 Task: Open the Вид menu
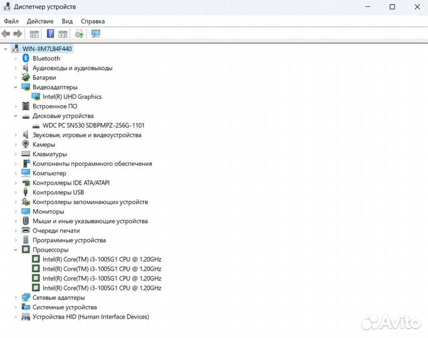coord(67,21)
